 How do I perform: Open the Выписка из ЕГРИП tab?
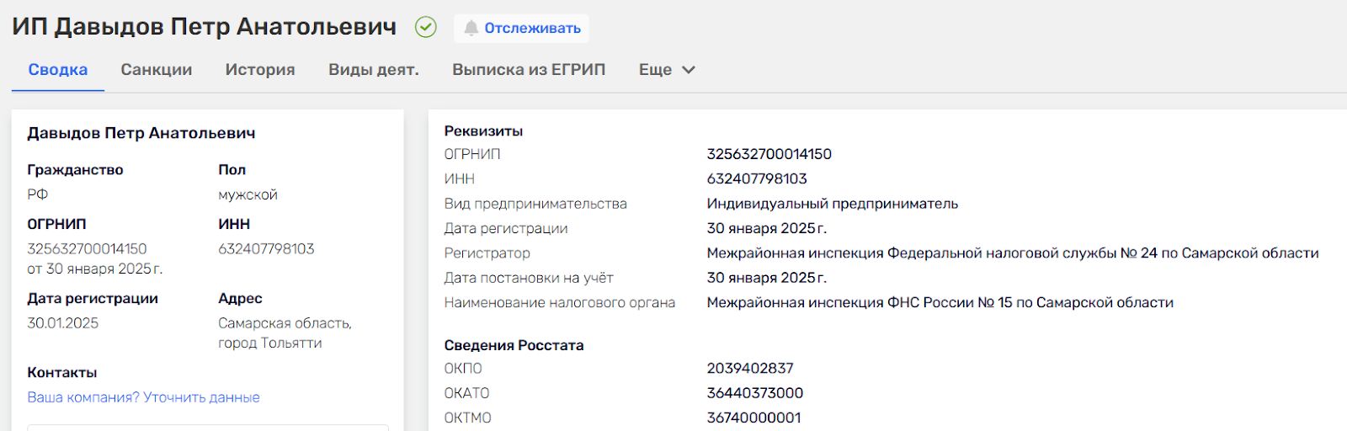click(x=529, y=70)
